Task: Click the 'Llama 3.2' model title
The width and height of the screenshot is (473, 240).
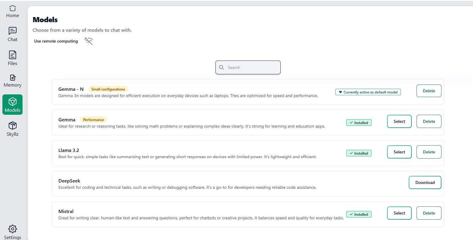Action: (x=69, y=150)
